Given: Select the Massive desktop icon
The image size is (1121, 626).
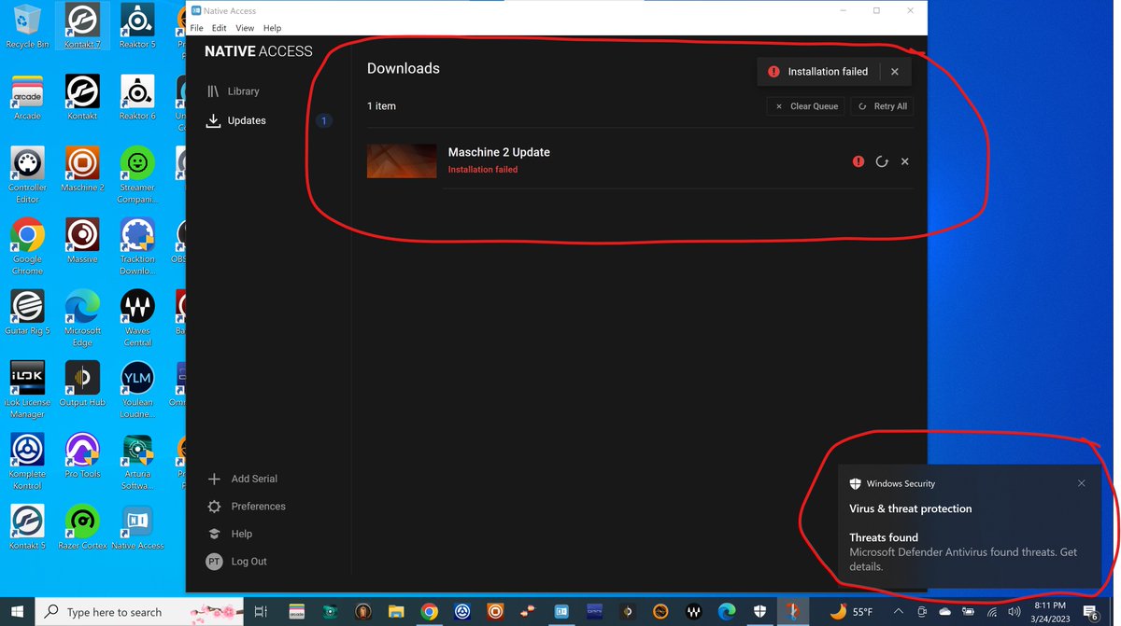Looking at the screenshot, I should [82, 241].
